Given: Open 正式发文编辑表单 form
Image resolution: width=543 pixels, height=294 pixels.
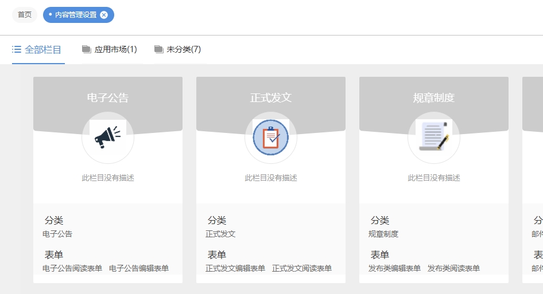Looking at the screenshot, I should click(235, 268).
